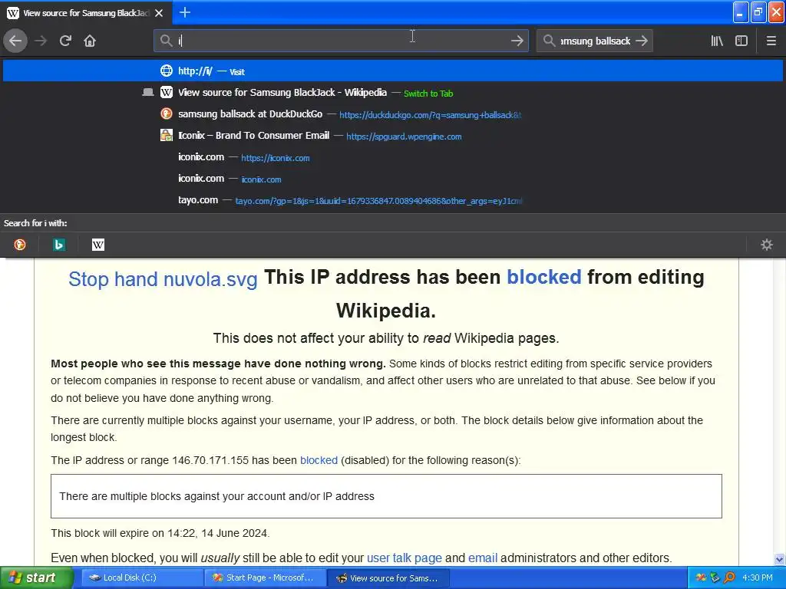Screen dimensions: 786x589
Task: Switch to tab View source for Samsung BlackJack suggestion
Action: coord(393,93)
